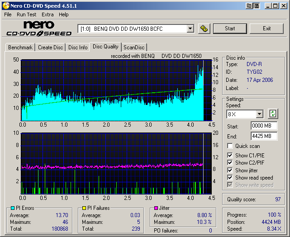Click the lower PI Failures jitter graph
This screenshot has width=290, height=237.
(x=116, y=163)
